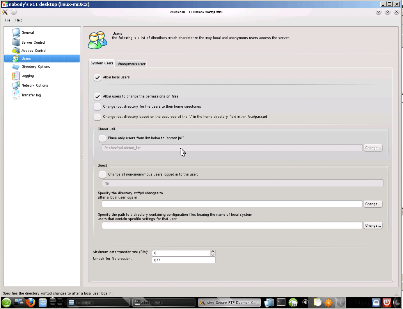Click the red power button in taskbar

387,303
